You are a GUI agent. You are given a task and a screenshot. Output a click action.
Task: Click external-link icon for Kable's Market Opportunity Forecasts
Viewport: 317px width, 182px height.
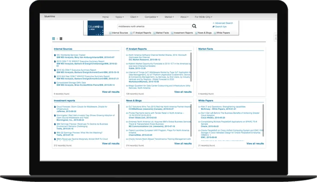coord(127,64)
